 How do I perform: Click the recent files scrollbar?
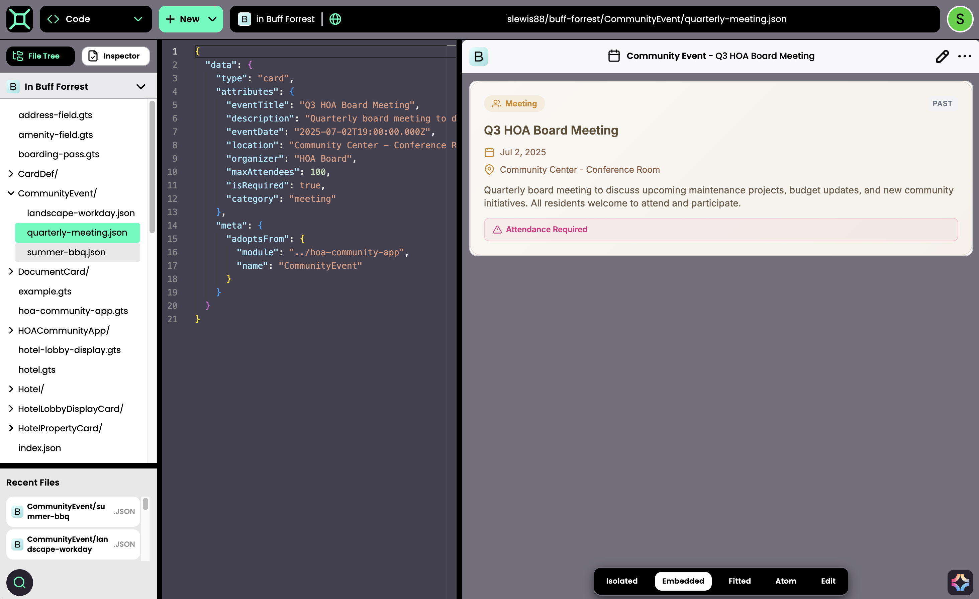pos(145,504)
